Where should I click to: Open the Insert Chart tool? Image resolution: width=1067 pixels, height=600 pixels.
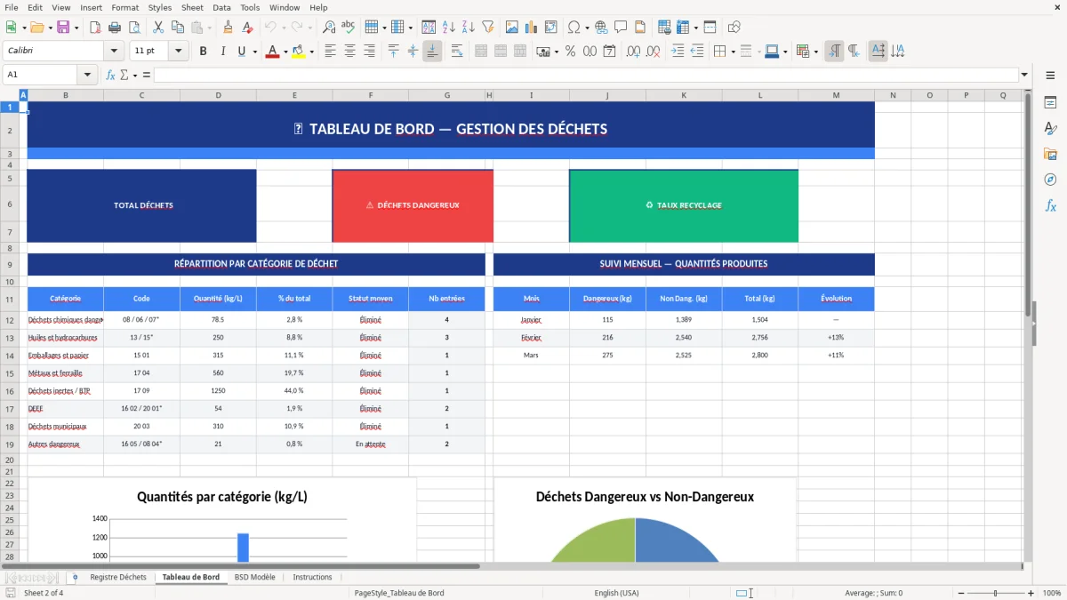point(531,27)
